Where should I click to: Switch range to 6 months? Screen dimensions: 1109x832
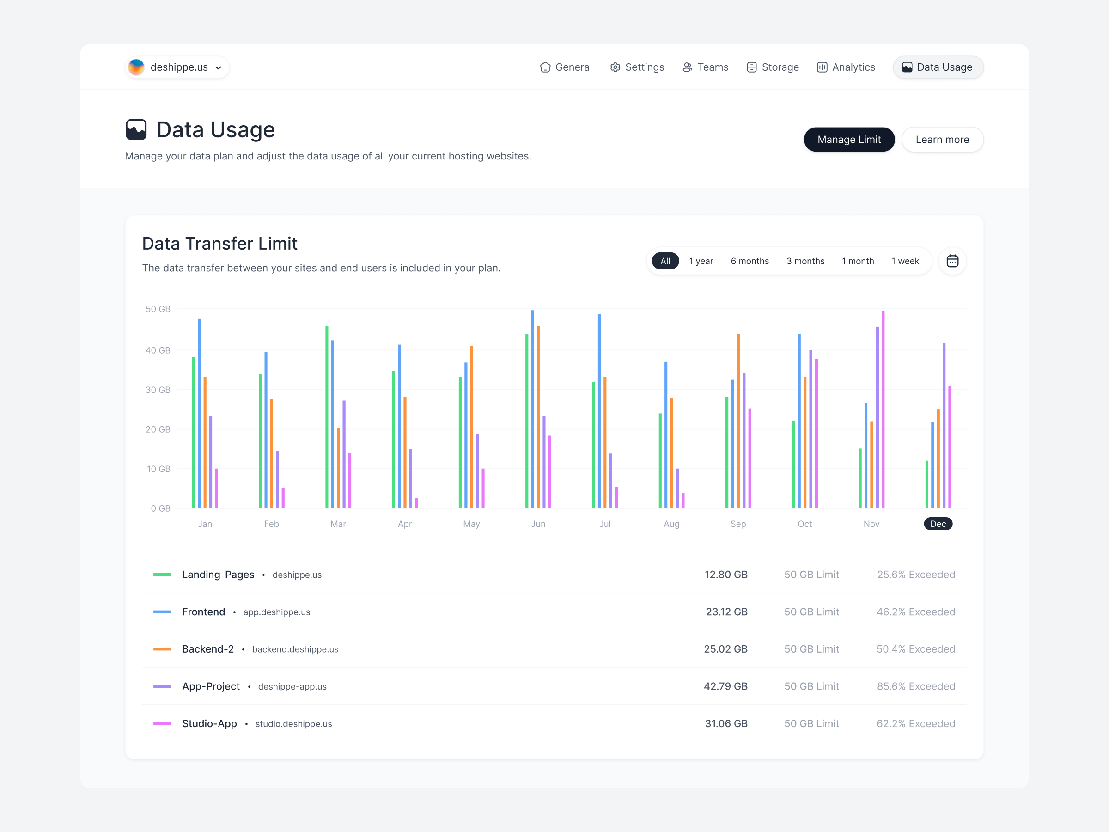(x=749, y=261)
